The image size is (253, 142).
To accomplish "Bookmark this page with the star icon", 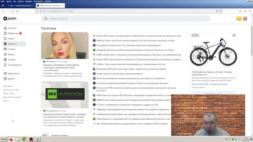I will 221,11.
